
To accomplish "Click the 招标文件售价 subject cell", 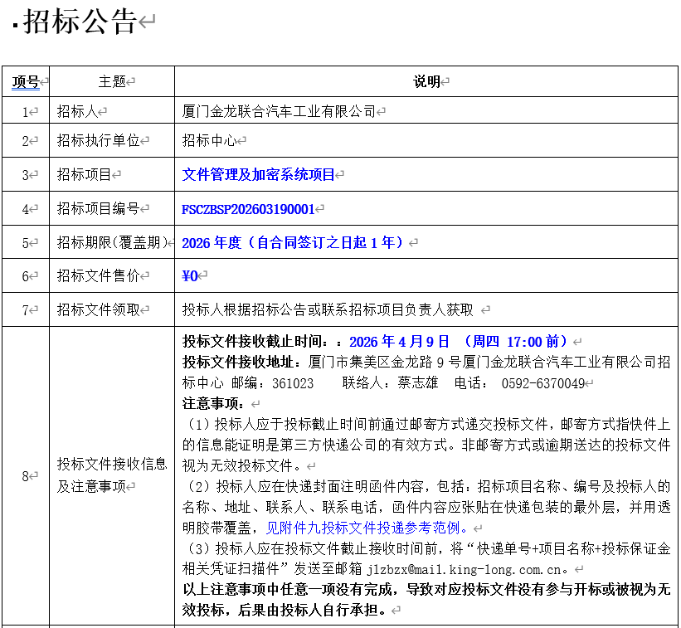I will click(98, 276).
